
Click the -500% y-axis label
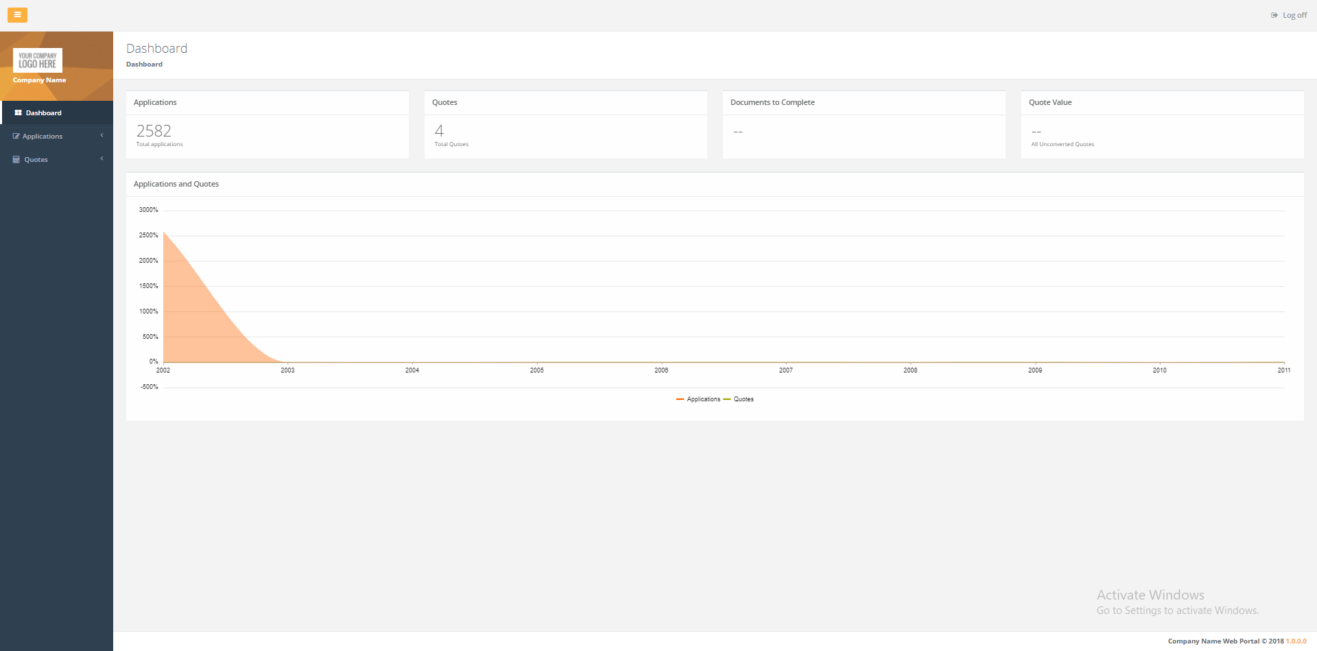coord(149,387)
